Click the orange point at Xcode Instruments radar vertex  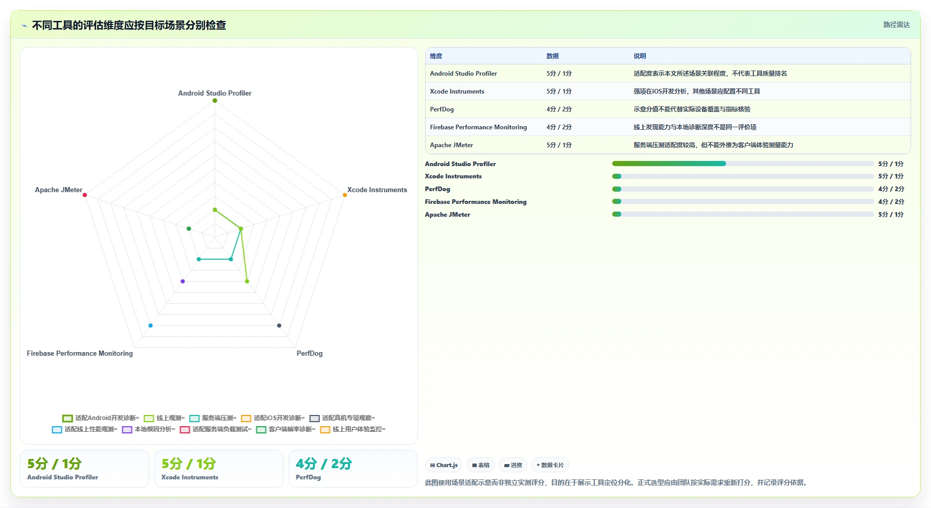pyautogui.click(x=345, y=195)
